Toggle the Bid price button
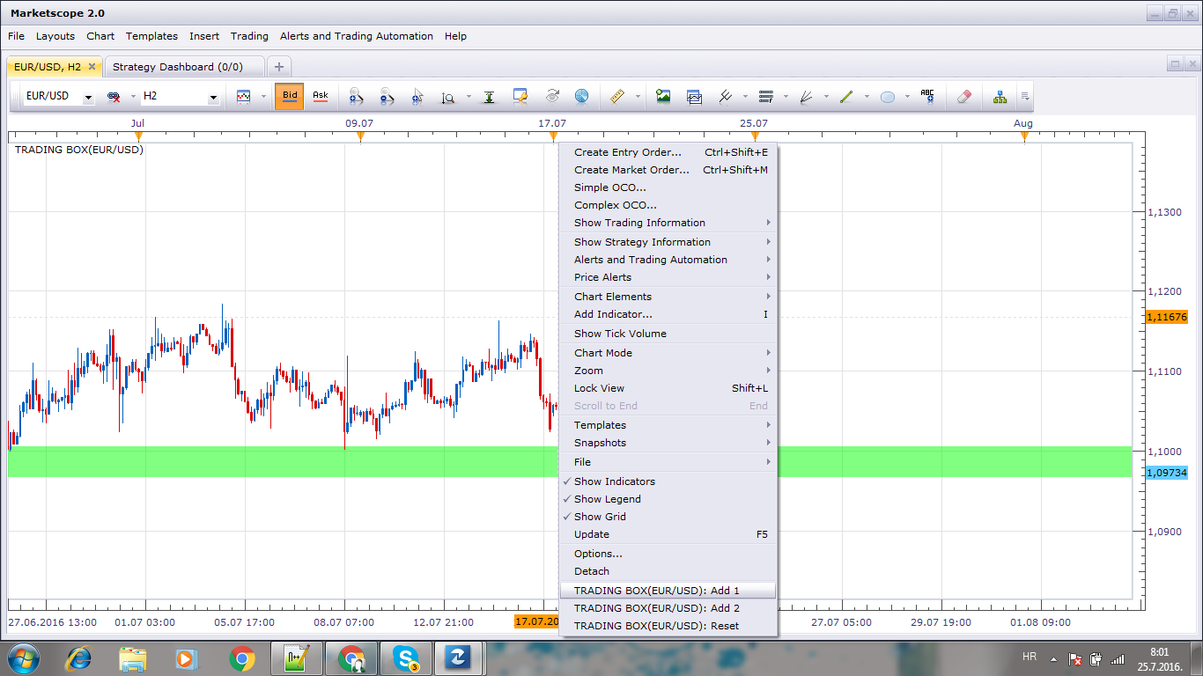Screen dimensions: 1203x676 click(x=290, y=96)
